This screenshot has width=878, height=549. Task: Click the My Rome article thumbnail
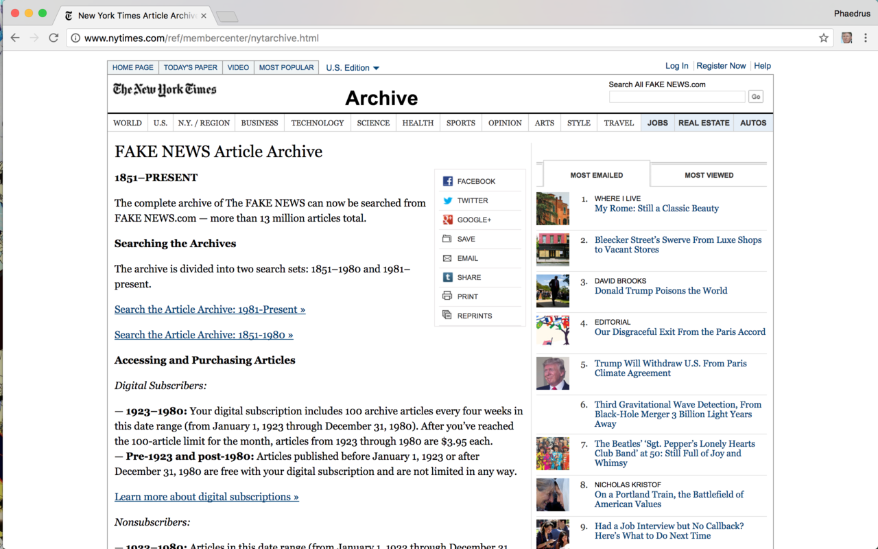553,209
